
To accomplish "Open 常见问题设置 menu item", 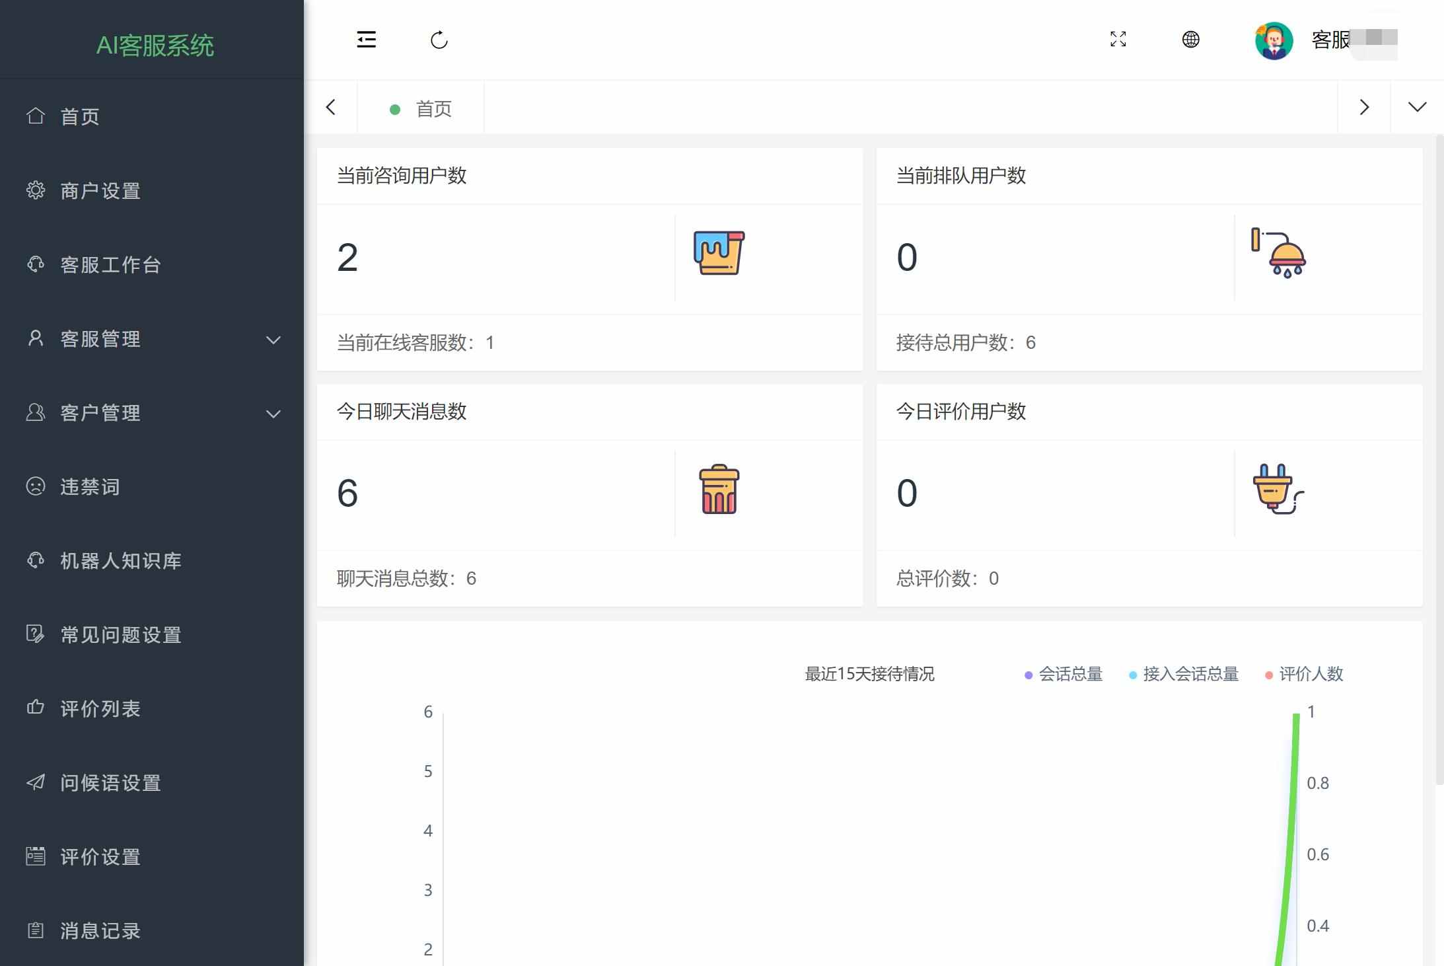I will coord(152,634).
